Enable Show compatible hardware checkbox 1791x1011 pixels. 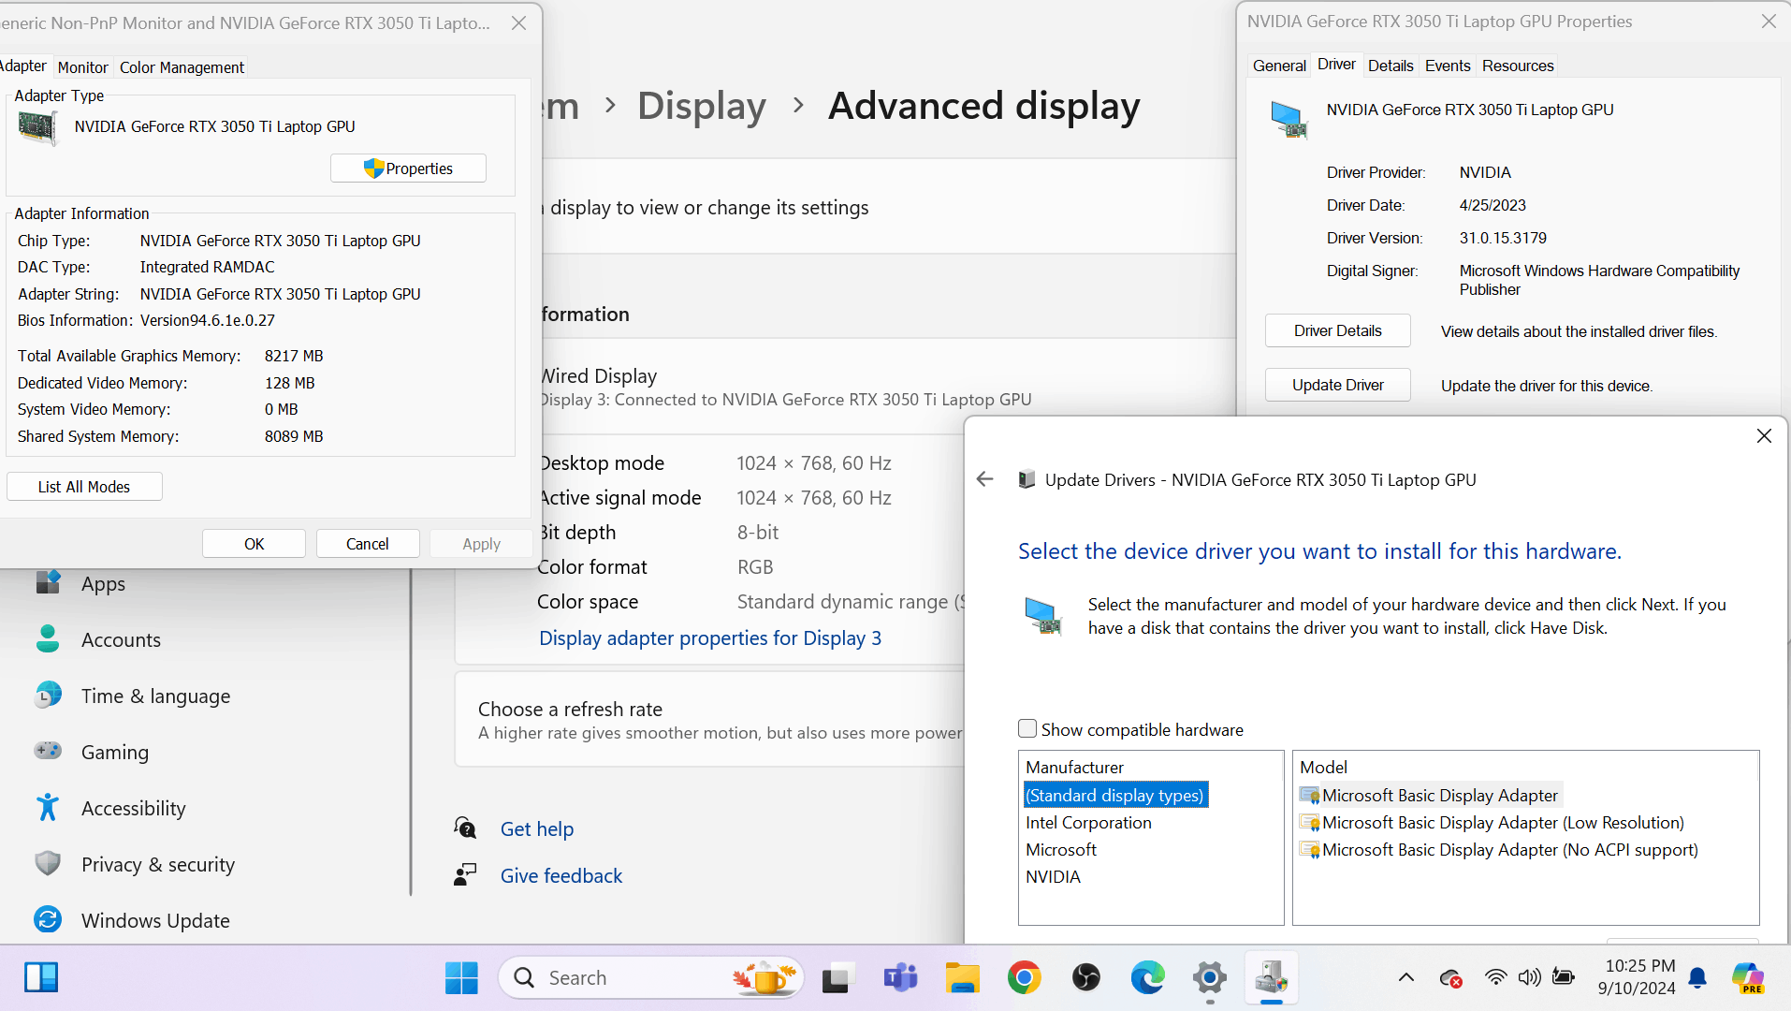pyautogui.click(x=1027, y=728)
